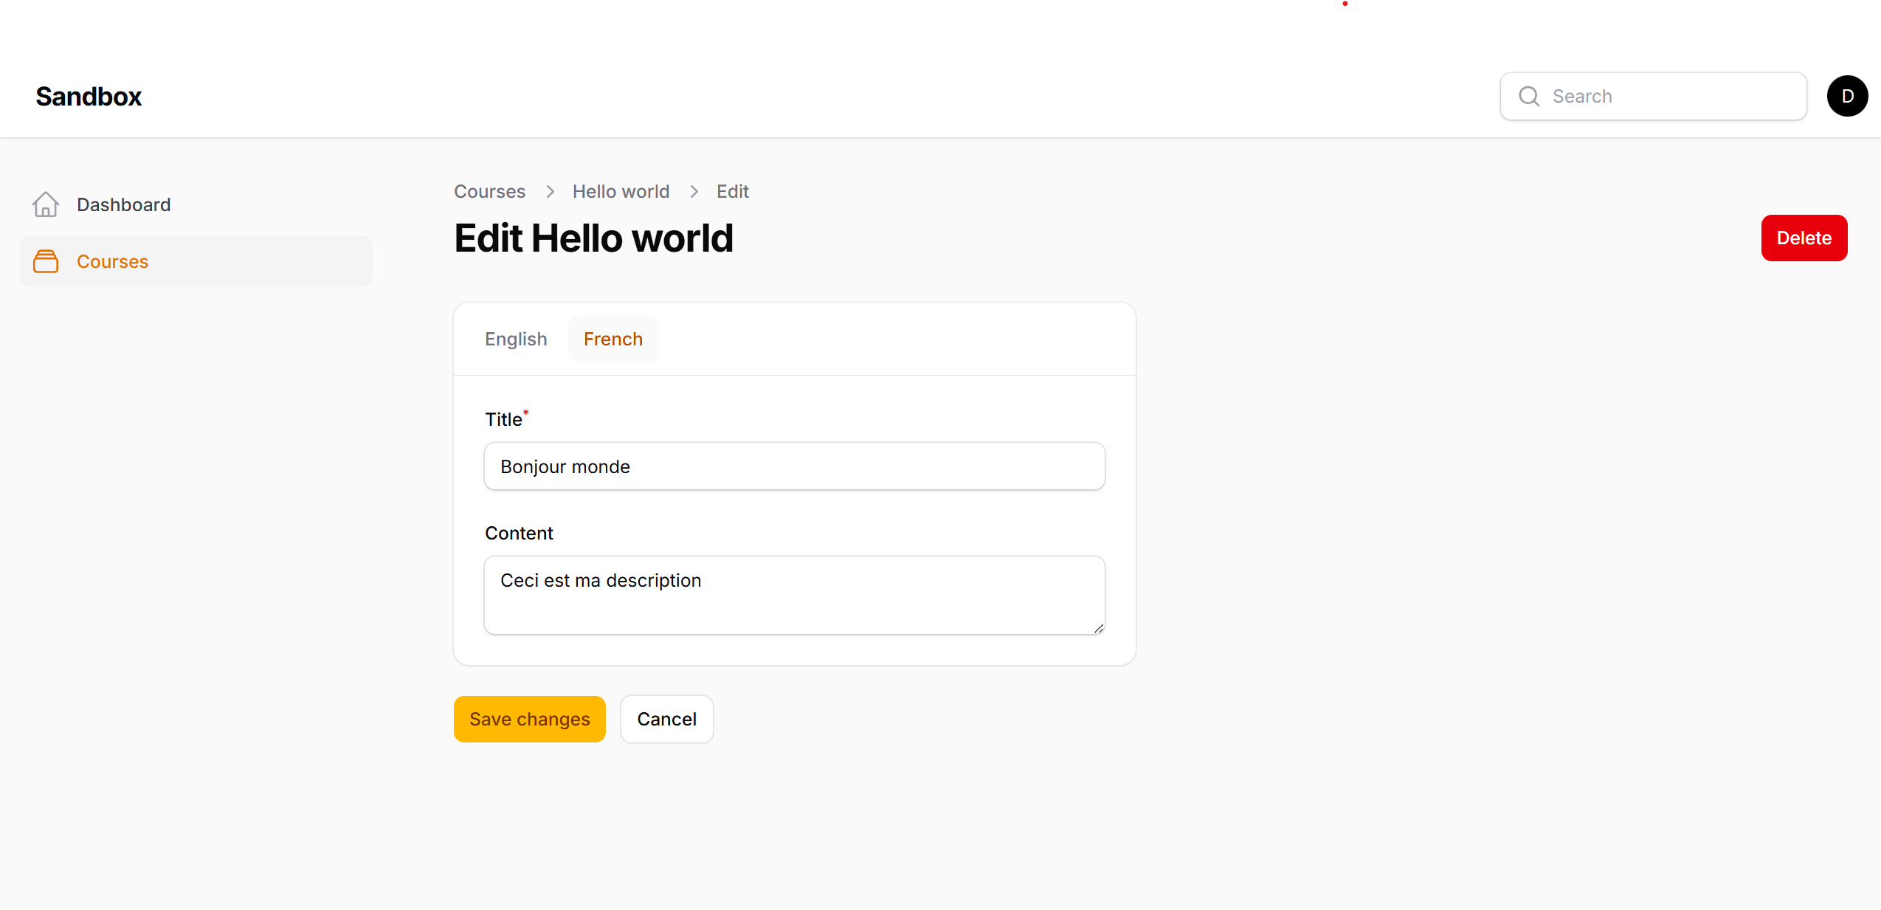Click the Cancel button
The width and height of the screenshot is (1881, 910).
(666, 719)
